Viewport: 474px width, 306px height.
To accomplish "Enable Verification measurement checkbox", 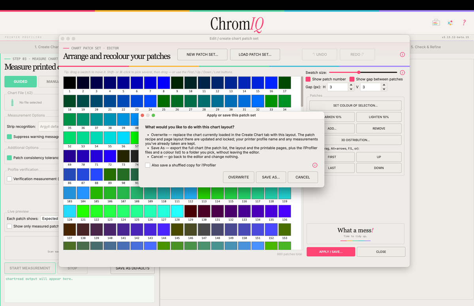I will pos(9,179).
